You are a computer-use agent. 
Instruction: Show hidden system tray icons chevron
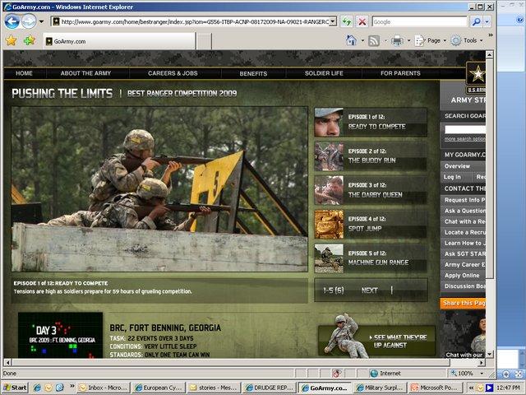point(471,388)
